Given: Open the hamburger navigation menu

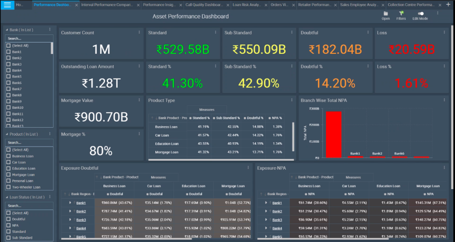Looking at the screenshot, I should [7, 5].
